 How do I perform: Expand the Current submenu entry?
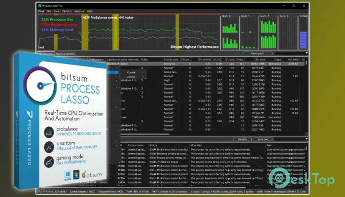134,72
